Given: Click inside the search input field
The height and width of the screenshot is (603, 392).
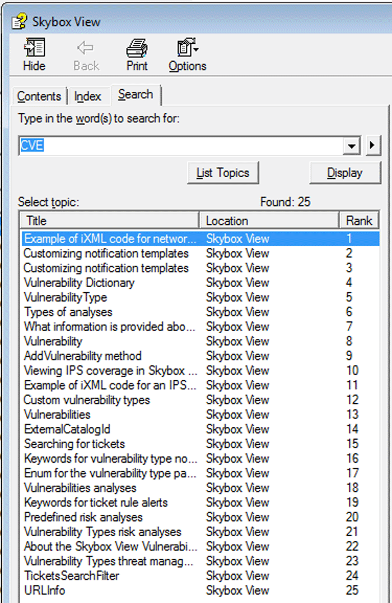Looking at the screenshot, I should [x=168, y=145].
